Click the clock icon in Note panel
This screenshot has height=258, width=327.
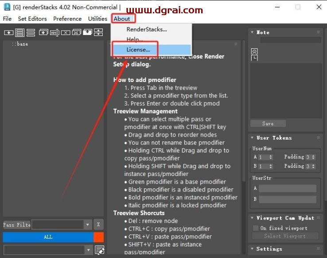[x=254, y=58]
